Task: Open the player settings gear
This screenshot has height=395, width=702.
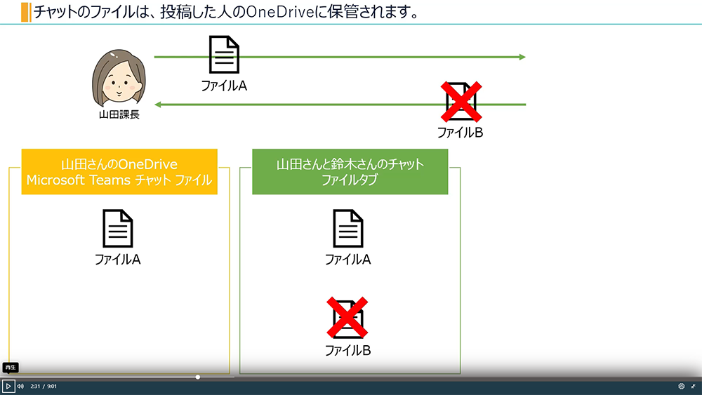Action: [x=681, y=387]
